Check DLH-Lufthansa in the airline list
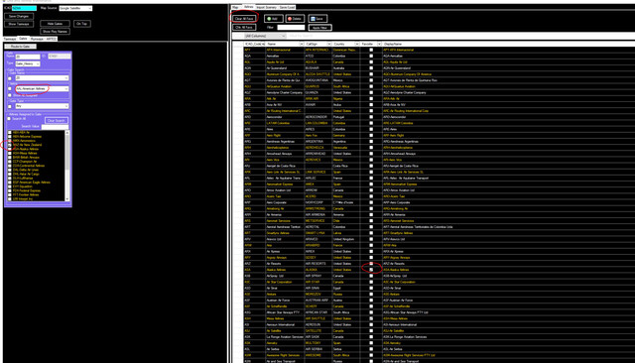Image resolution: width=635 pixels, height=363 pixels. coord(10,179)
